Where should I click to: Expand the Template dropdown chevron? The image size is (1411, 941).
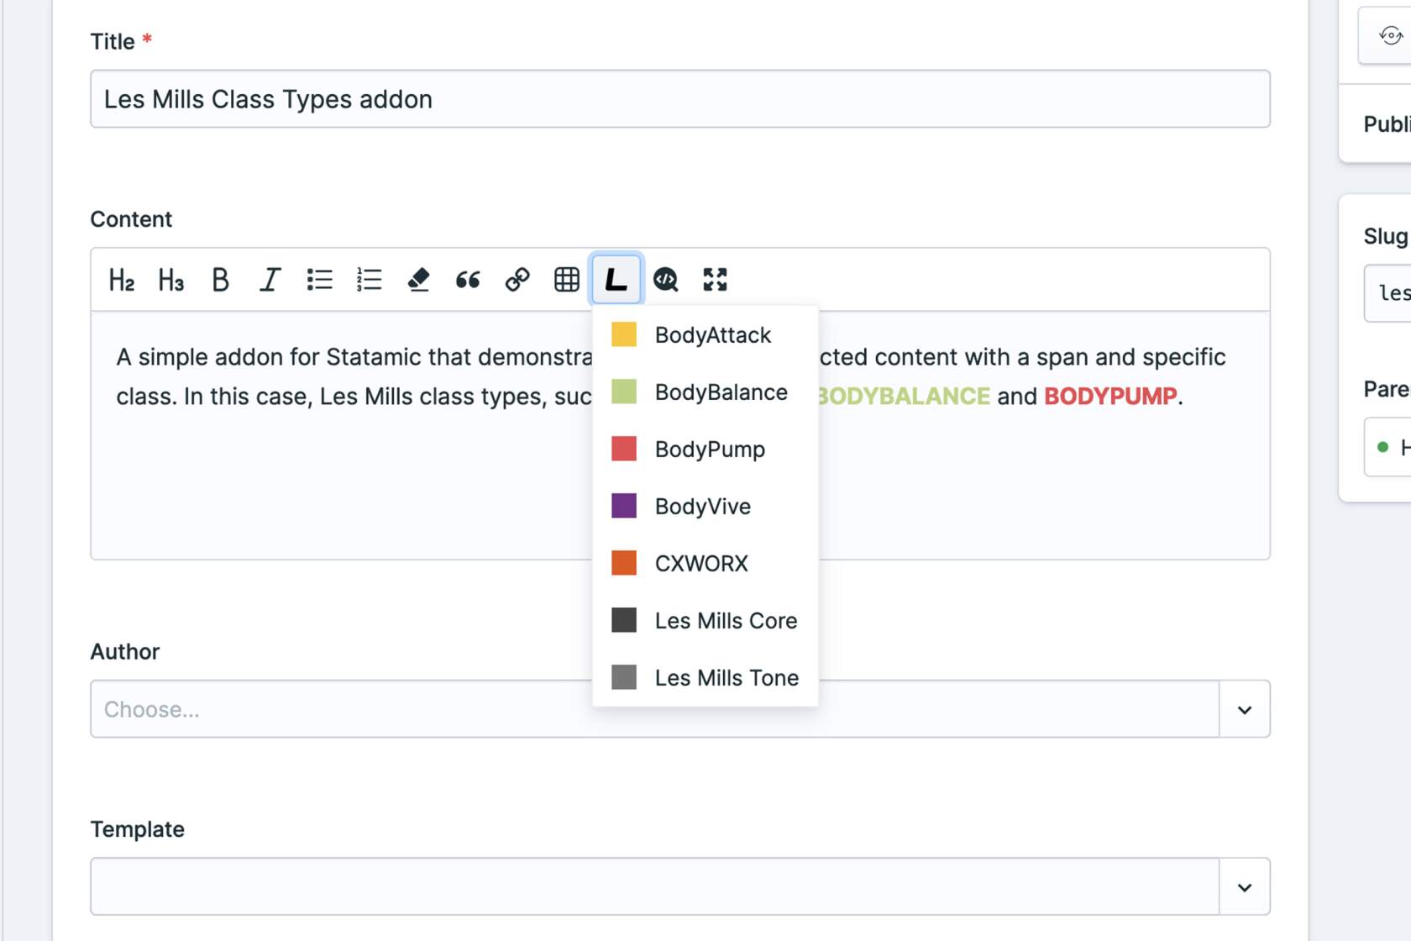click(1245, 887)
